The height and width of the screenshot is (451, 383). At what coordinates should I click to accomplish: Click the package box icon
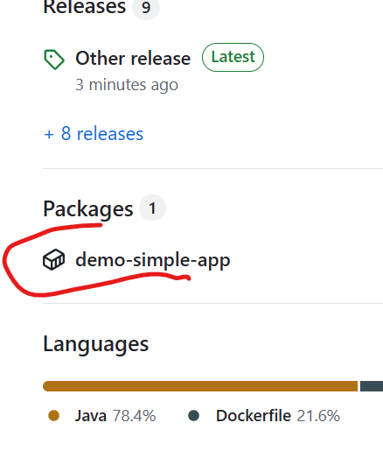(54, 259)
